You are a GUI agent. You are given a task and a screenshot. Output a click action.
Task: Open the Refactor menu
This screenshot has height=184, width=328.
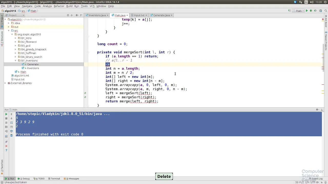(59, 6)
